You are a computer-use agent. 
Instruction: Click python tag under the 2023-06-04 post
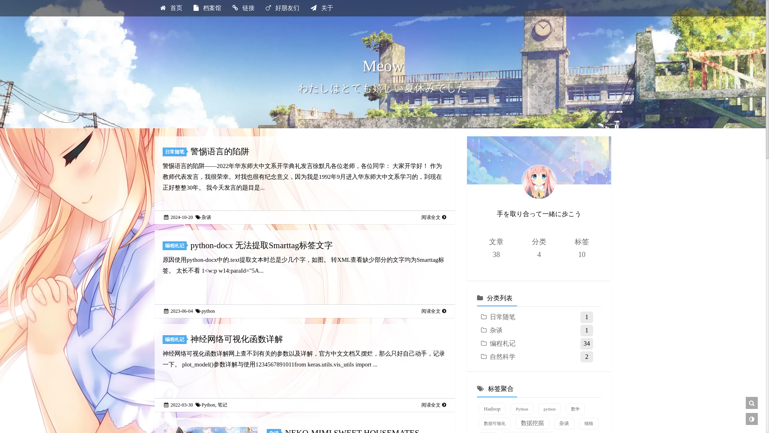coord(208,311)
